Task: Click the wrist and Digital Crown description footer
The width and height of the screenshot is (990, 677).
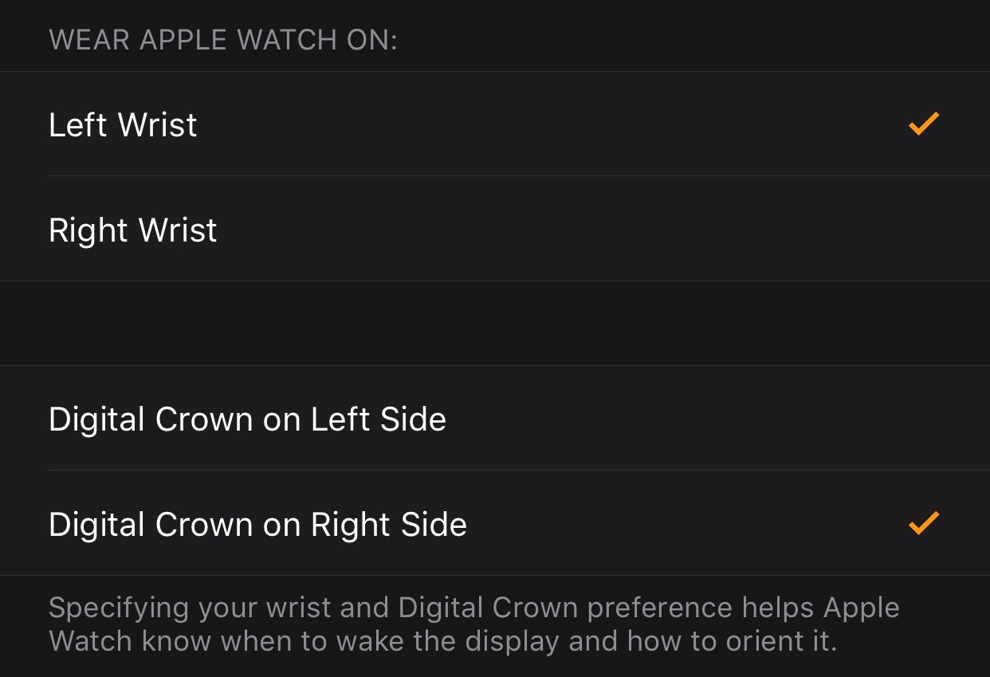Action: tap(473, 624)
